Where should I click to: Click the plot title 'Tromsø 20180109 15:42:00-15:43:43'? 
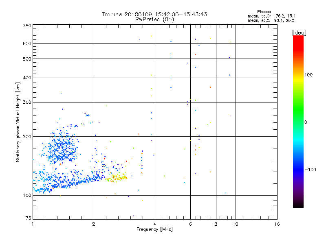154,14
